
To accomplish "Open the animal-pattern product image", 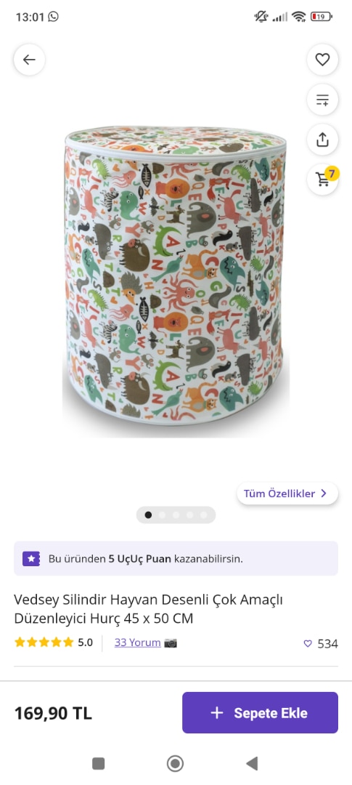I will (176, 276).
